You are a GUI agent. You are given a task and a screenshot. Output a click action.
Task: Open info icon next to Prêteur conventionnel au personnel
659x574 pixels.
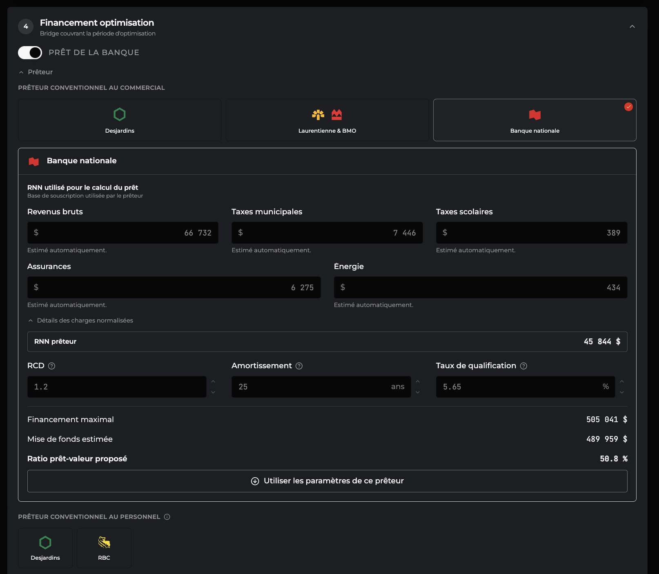[167, 517]
